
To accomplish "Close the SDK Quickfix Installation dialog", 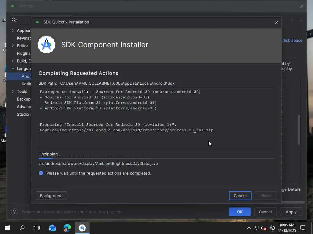I will tap(276, 22).
